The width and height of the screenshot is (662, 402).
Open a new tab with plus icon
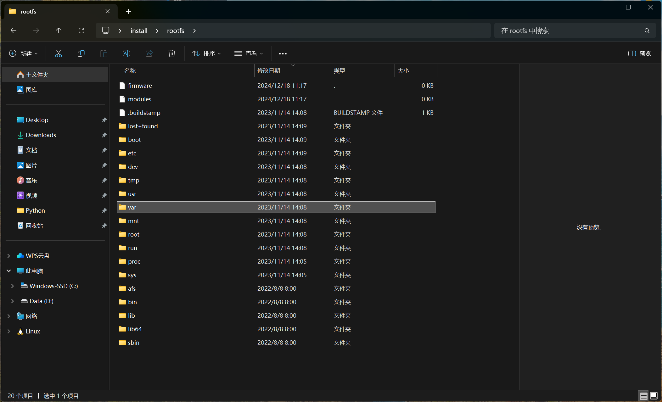pos(128,12)
